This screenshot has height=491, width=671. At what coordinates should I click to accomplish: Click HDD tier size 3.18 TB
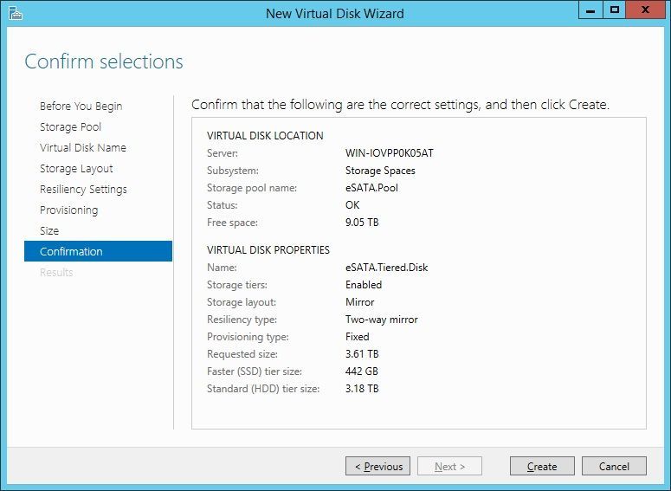click(x=362, y=389)
